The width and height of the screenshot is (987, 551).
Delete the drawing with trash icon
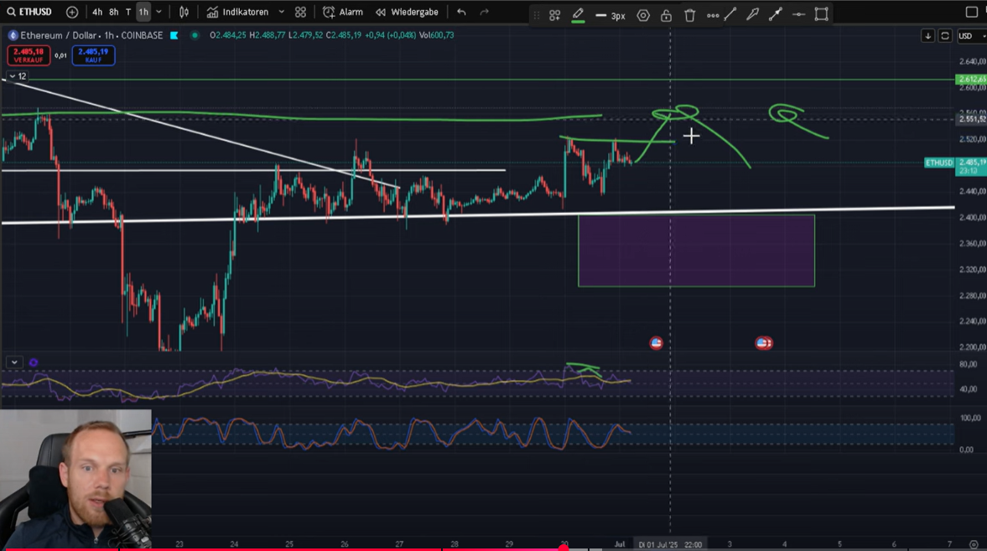coord(690,15)
